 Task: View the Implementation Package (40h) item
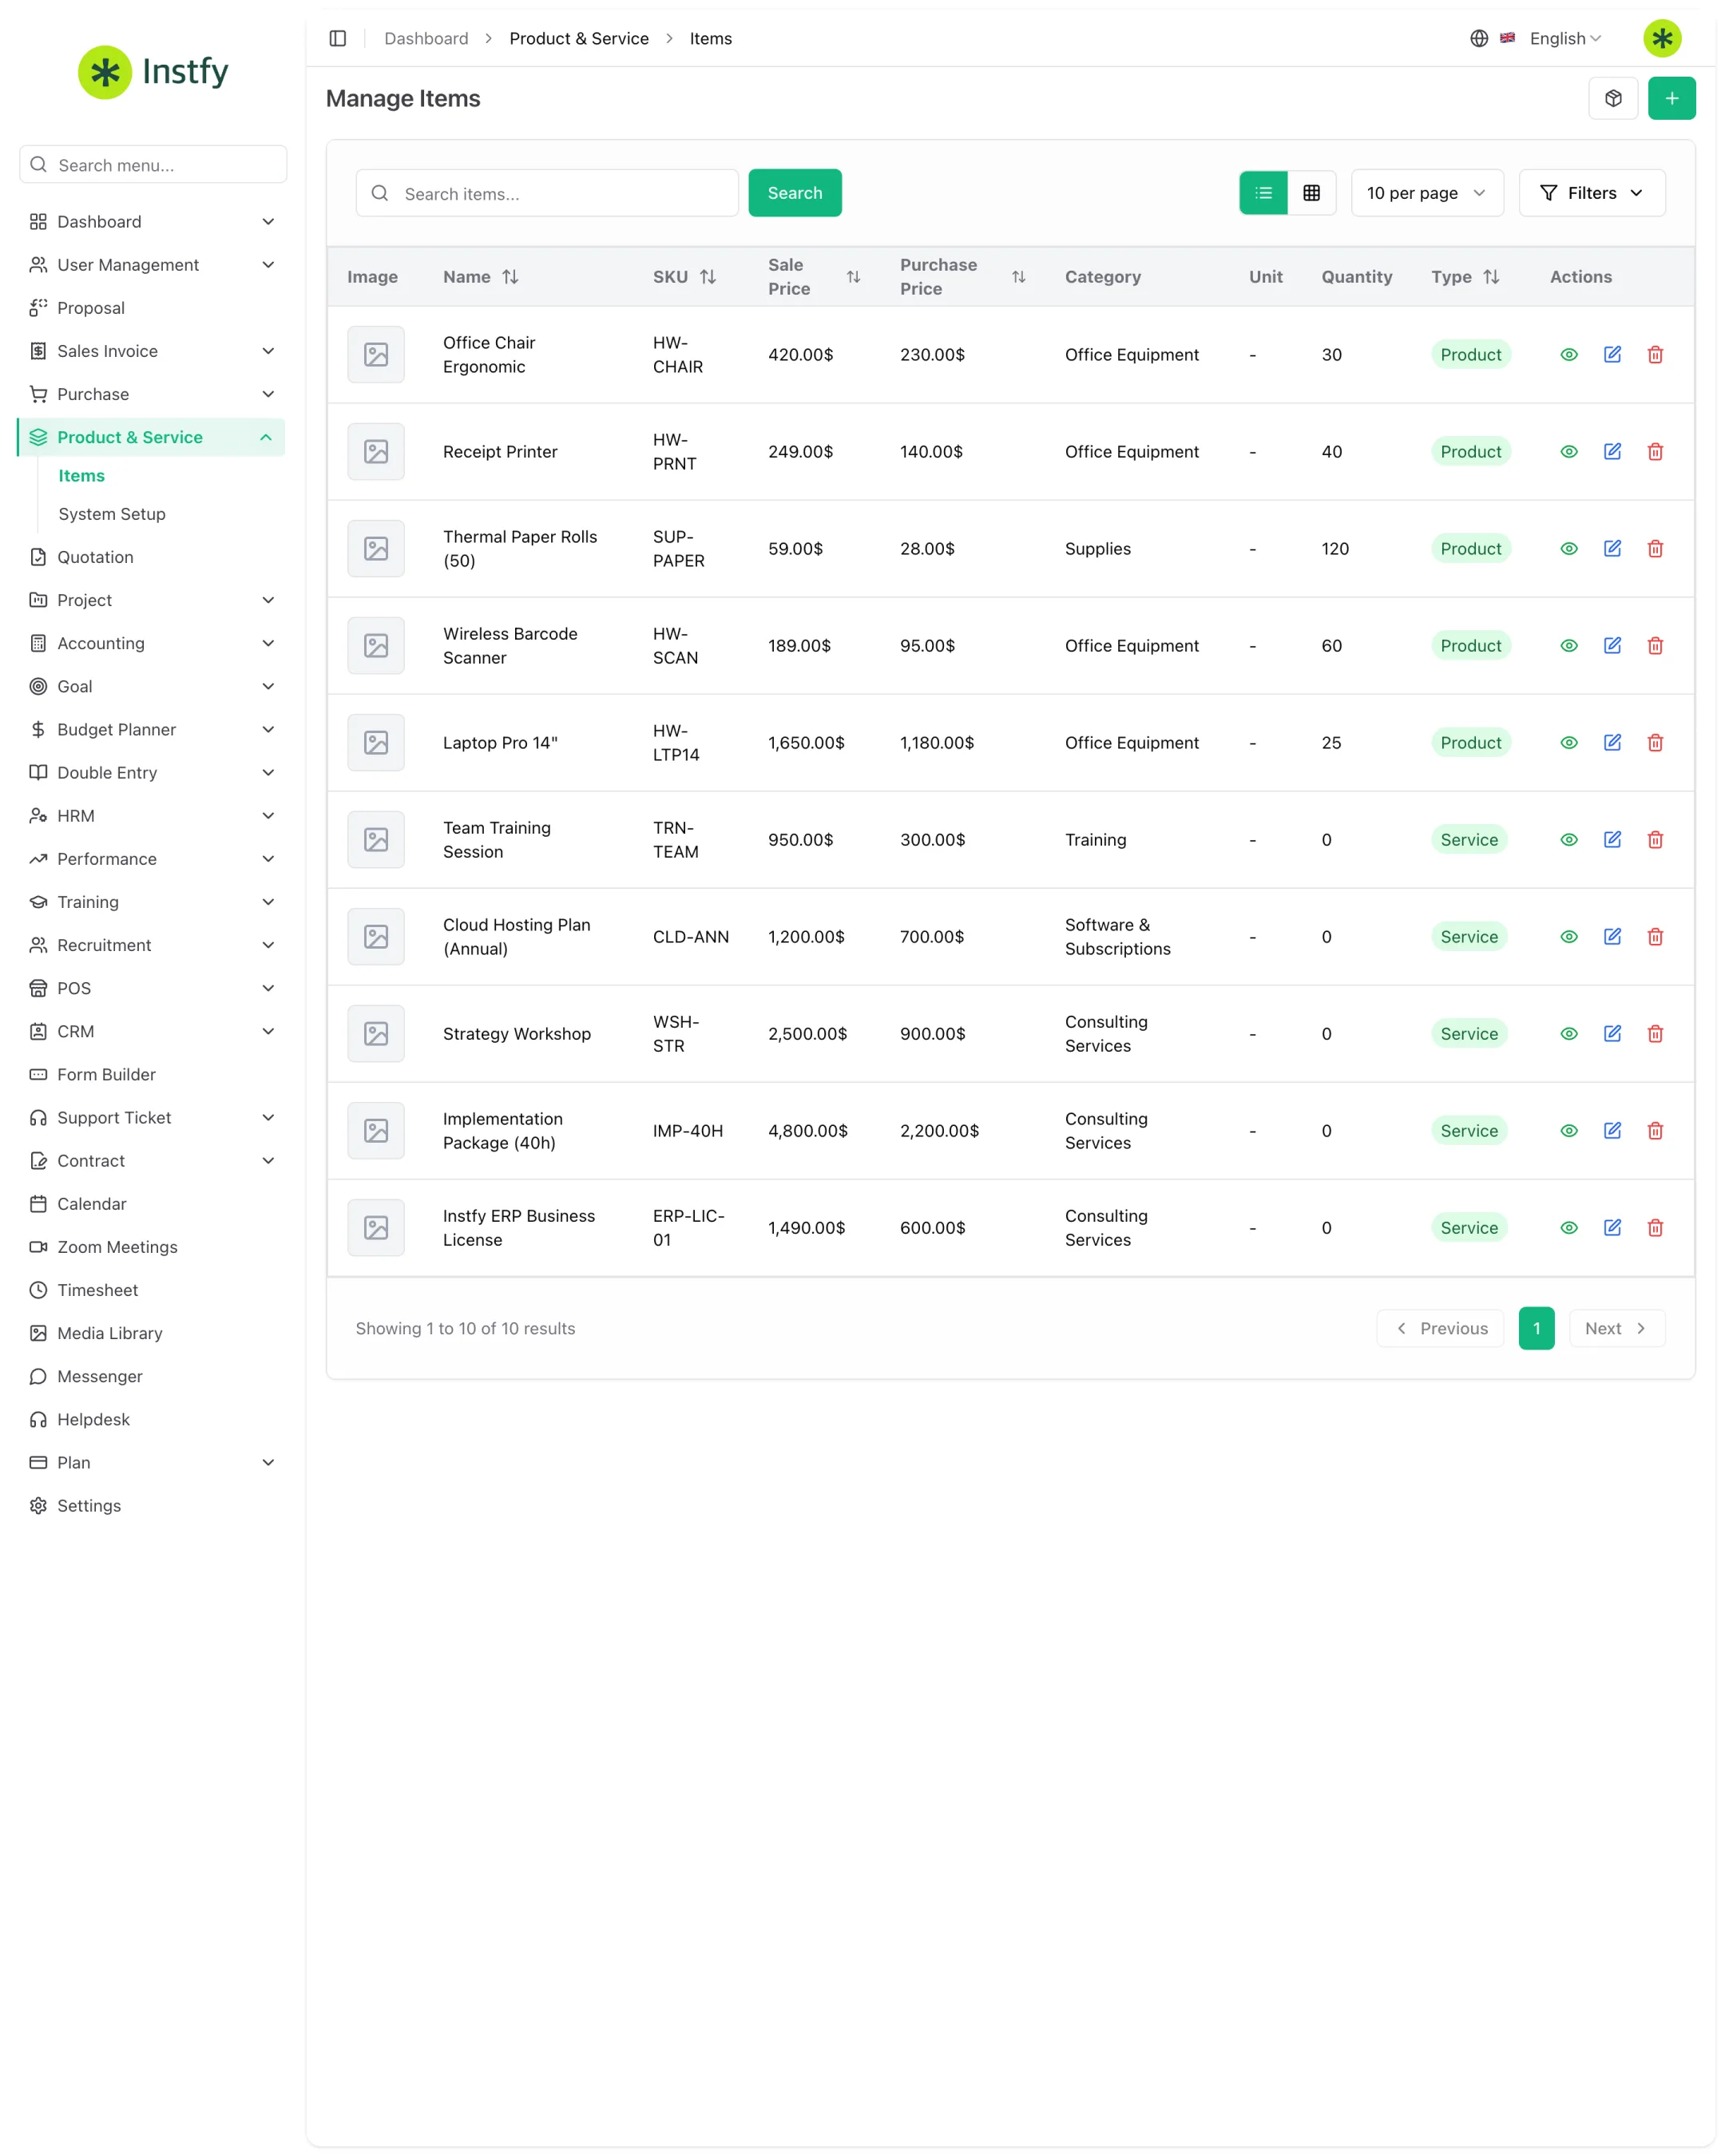click(1568, 1130)
